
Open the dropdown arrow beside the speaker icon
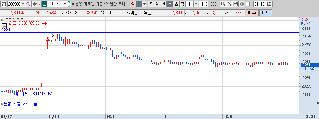(40, 4)
